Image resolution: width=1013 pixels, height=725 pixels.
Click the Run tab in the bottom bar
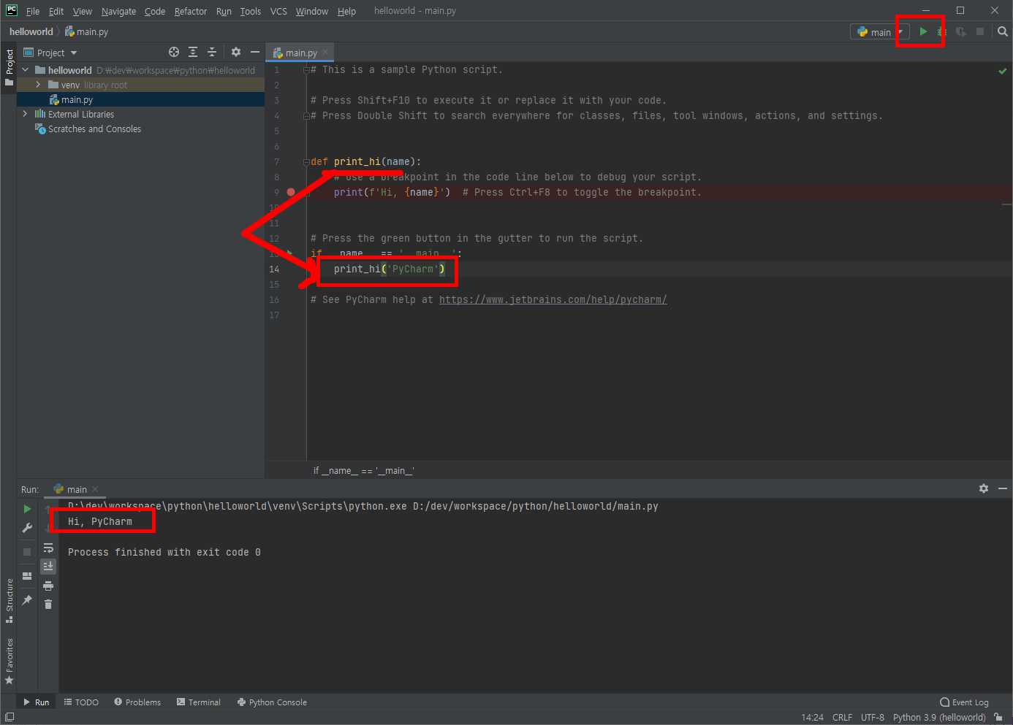37,702
